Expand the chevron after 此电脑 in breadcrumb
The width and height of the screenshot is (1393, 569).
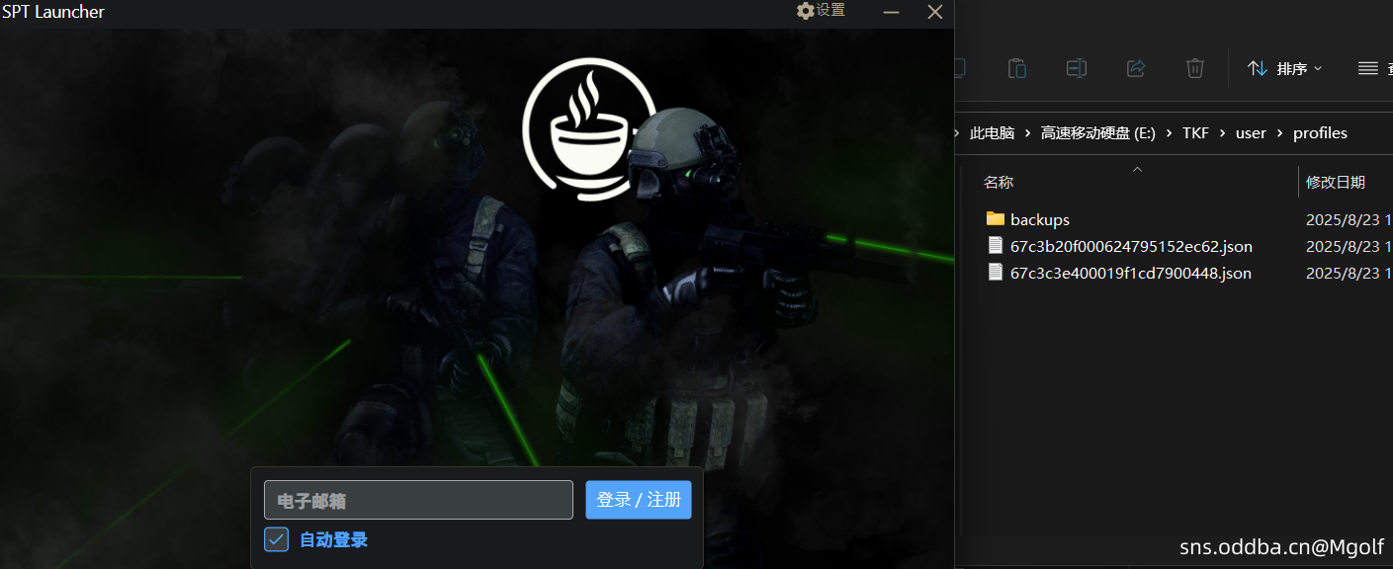(1028, 132)
